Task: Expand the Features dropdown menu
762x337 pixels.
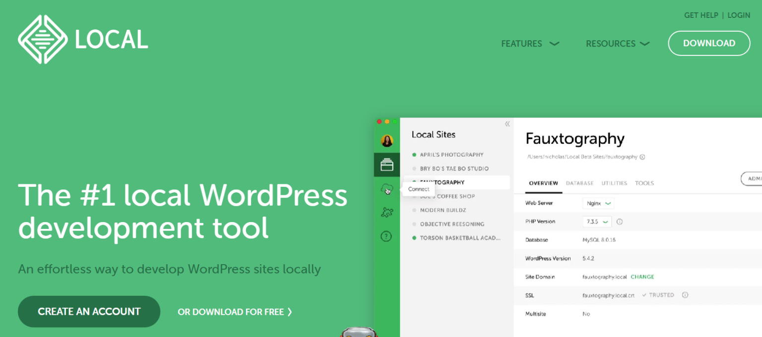Action: 530,44
